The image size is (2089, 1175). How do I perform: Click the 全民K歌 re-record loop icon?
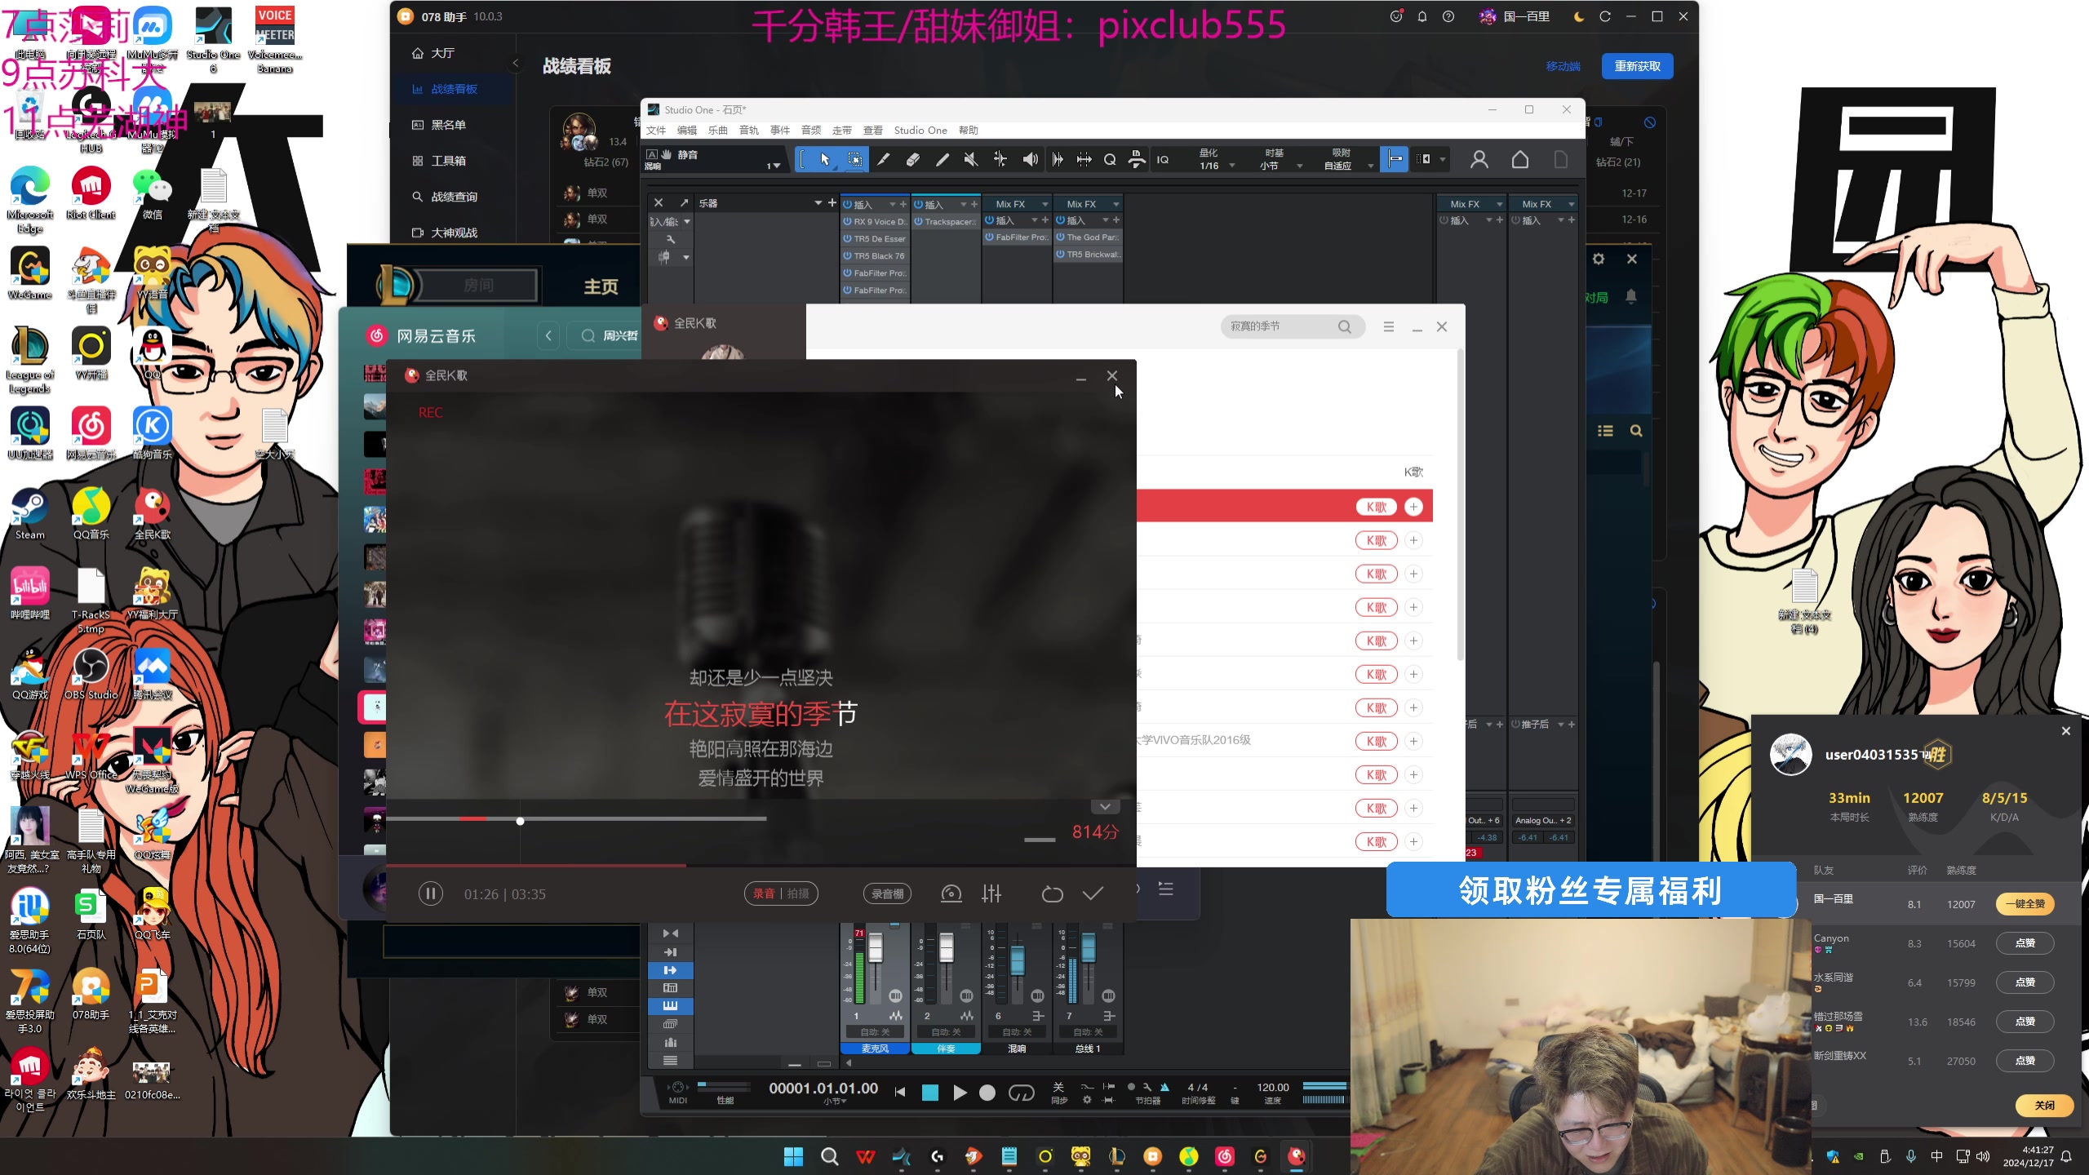pyautogui.click(x=1053, y=894)
